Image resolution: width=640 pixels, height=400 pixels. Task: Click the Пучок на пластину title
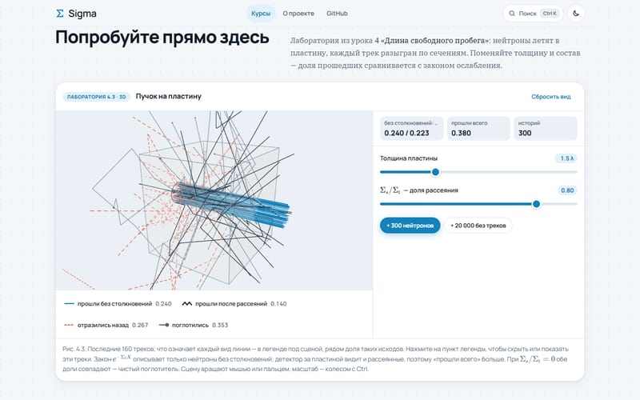pyautogui.click(x=169, y=96)
